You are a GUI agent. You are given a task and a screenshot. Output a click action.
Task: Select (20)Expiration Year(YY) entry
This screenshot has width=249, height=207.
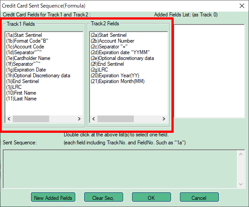(x=115, y=76)
